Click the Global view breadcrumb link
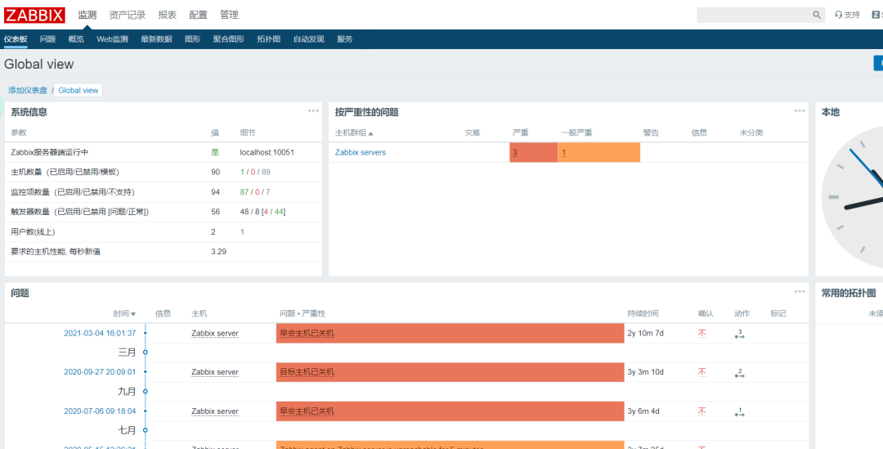Screen dimensions: 883x449 78,90
